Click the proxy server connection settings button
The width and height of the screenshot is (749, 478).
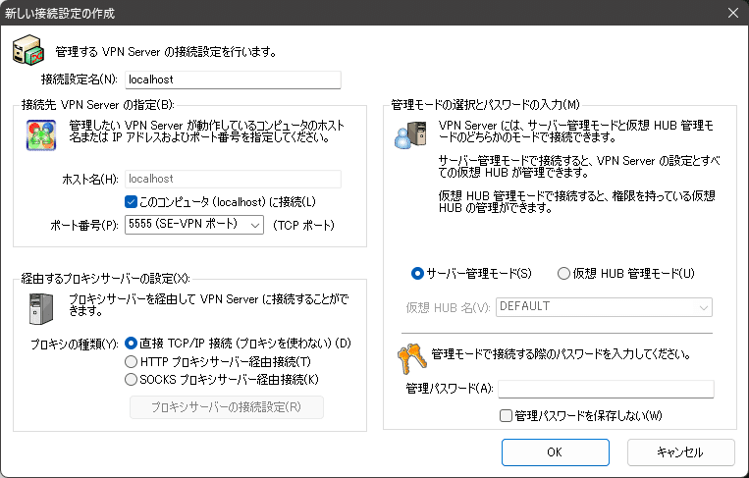227,407
